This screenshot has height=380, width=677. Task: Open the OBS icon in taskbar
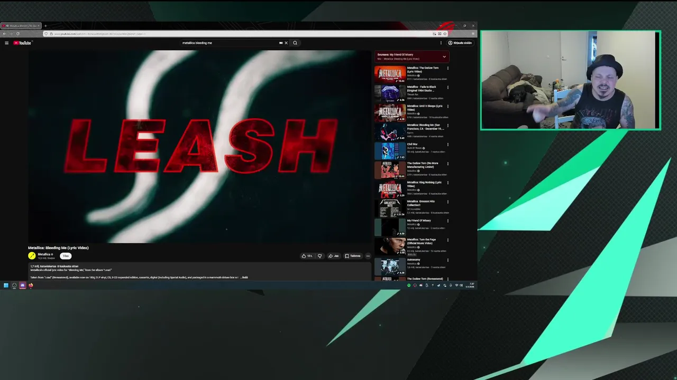pyautogui.click(x=14, y=286)
